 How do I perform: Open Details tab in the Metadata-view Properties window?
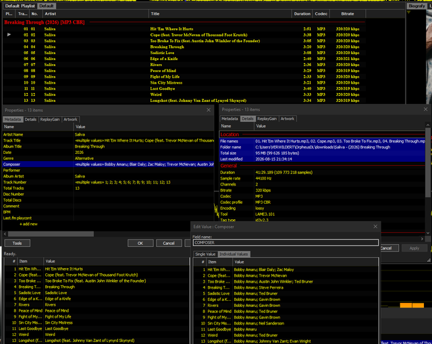[x=30, y=119]
